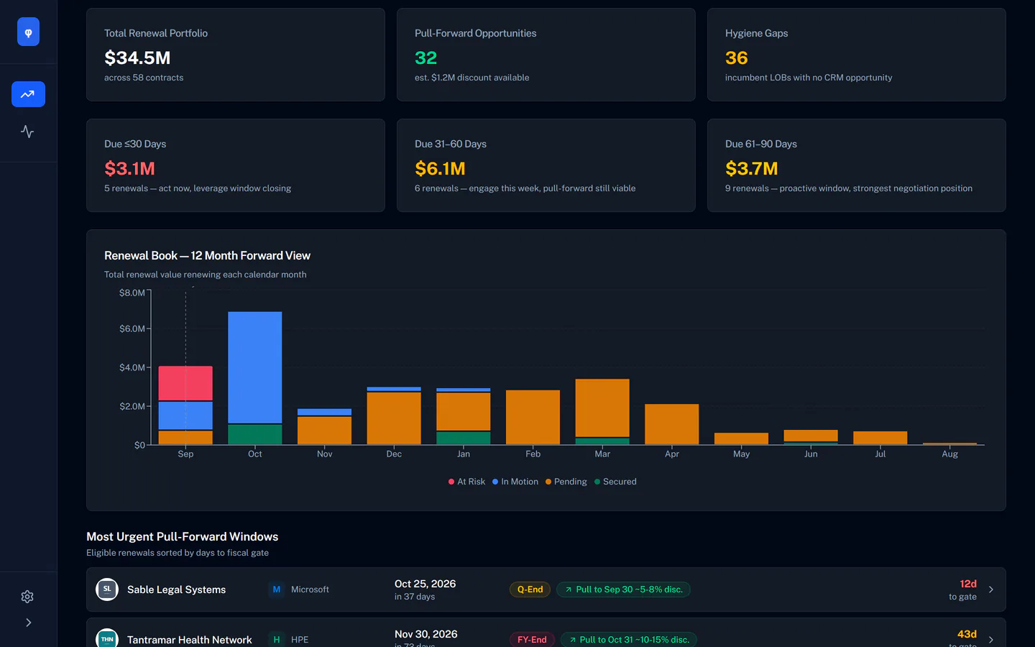Expand the Sable Legal Systems row chevron
Image resolution: width=1035 pixels, height=647 pixels.
[x=991, y=589]
